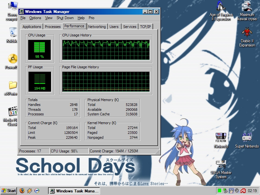Click status bar CPU Usage: 98%

pos(64,151)
